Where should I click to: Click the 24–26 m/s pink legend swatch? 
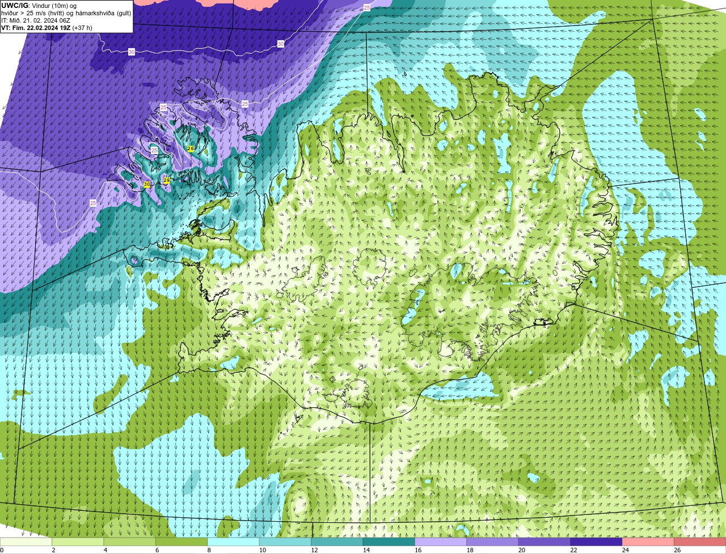[648, 542]
